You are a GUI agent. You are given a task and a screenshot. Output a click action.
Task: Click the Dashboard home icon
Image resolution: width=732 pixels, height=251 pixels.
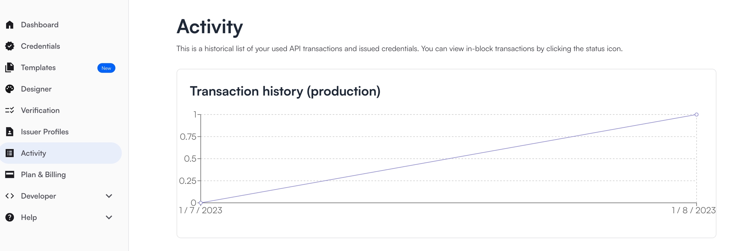(10, 25)
